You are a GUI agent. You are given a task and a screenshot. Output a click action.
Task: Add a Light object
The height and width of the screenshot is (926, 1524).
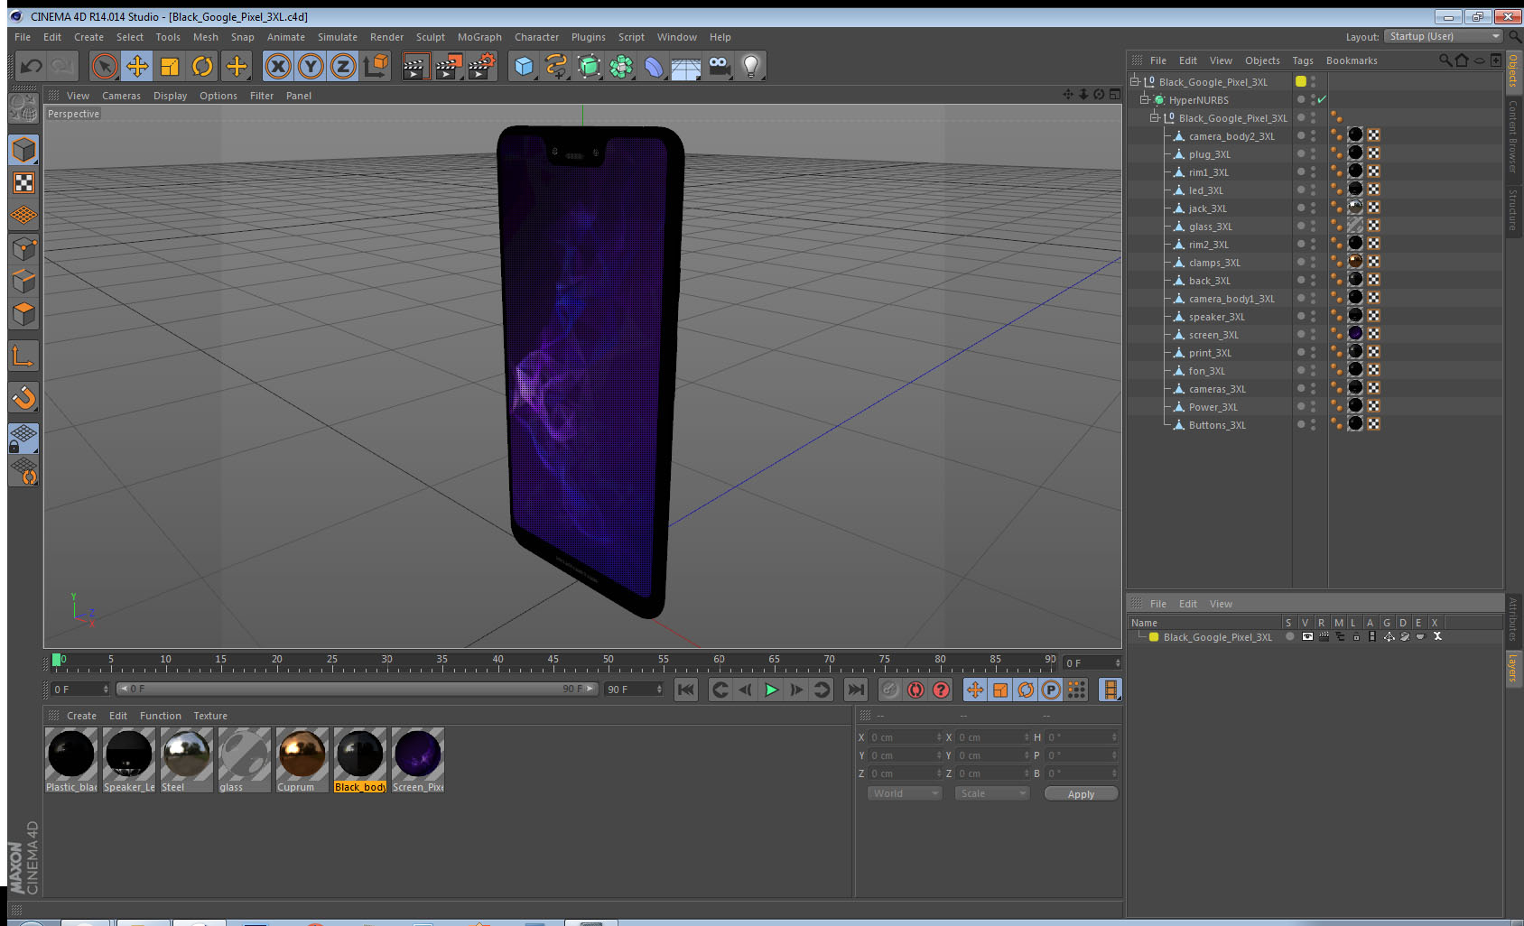pos(751,66)
